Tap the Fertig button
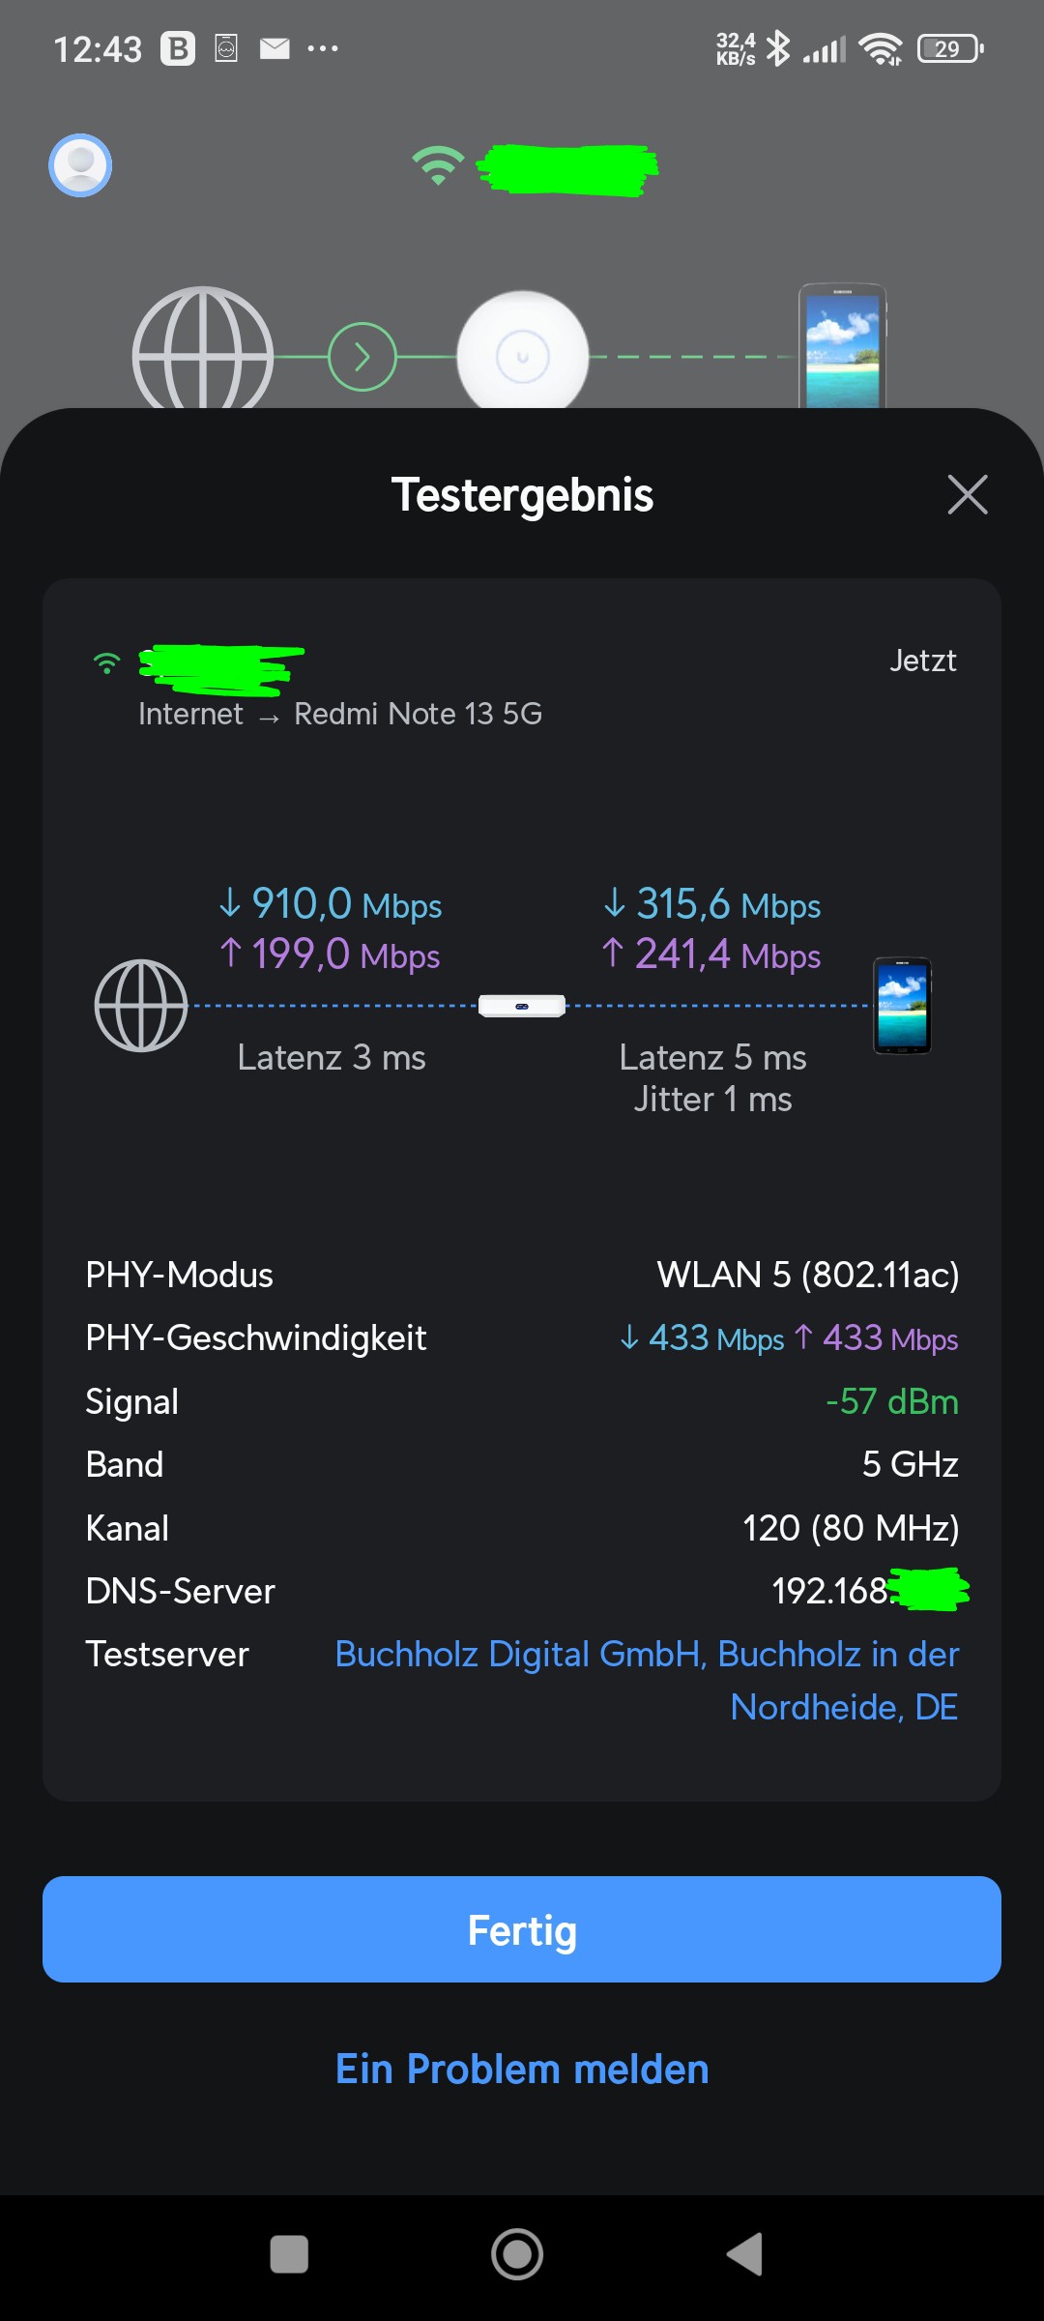 [522, 1929]
